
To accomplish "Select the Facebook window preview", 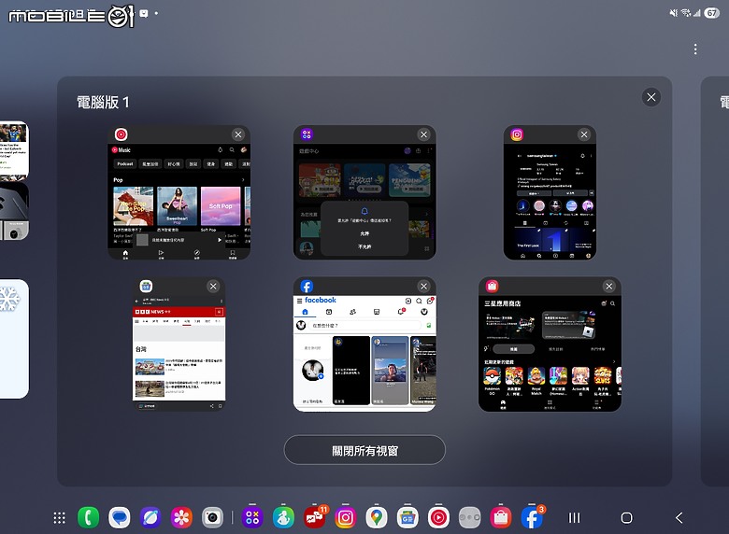I will (x=364, y=353).
